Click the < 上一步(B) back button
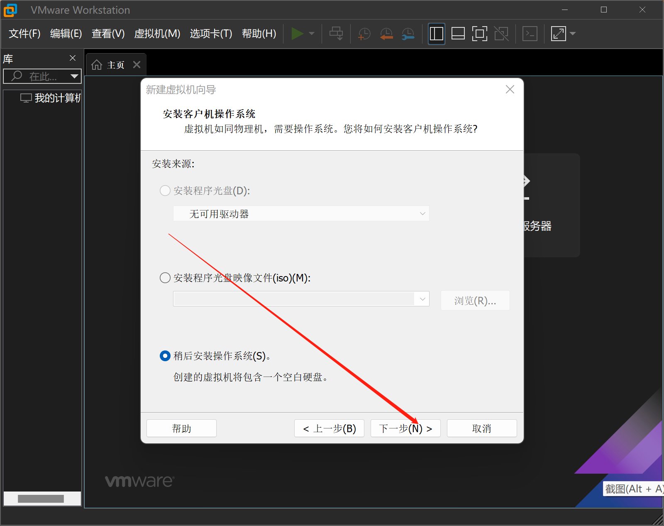664x526 pixels. point(329,428)
